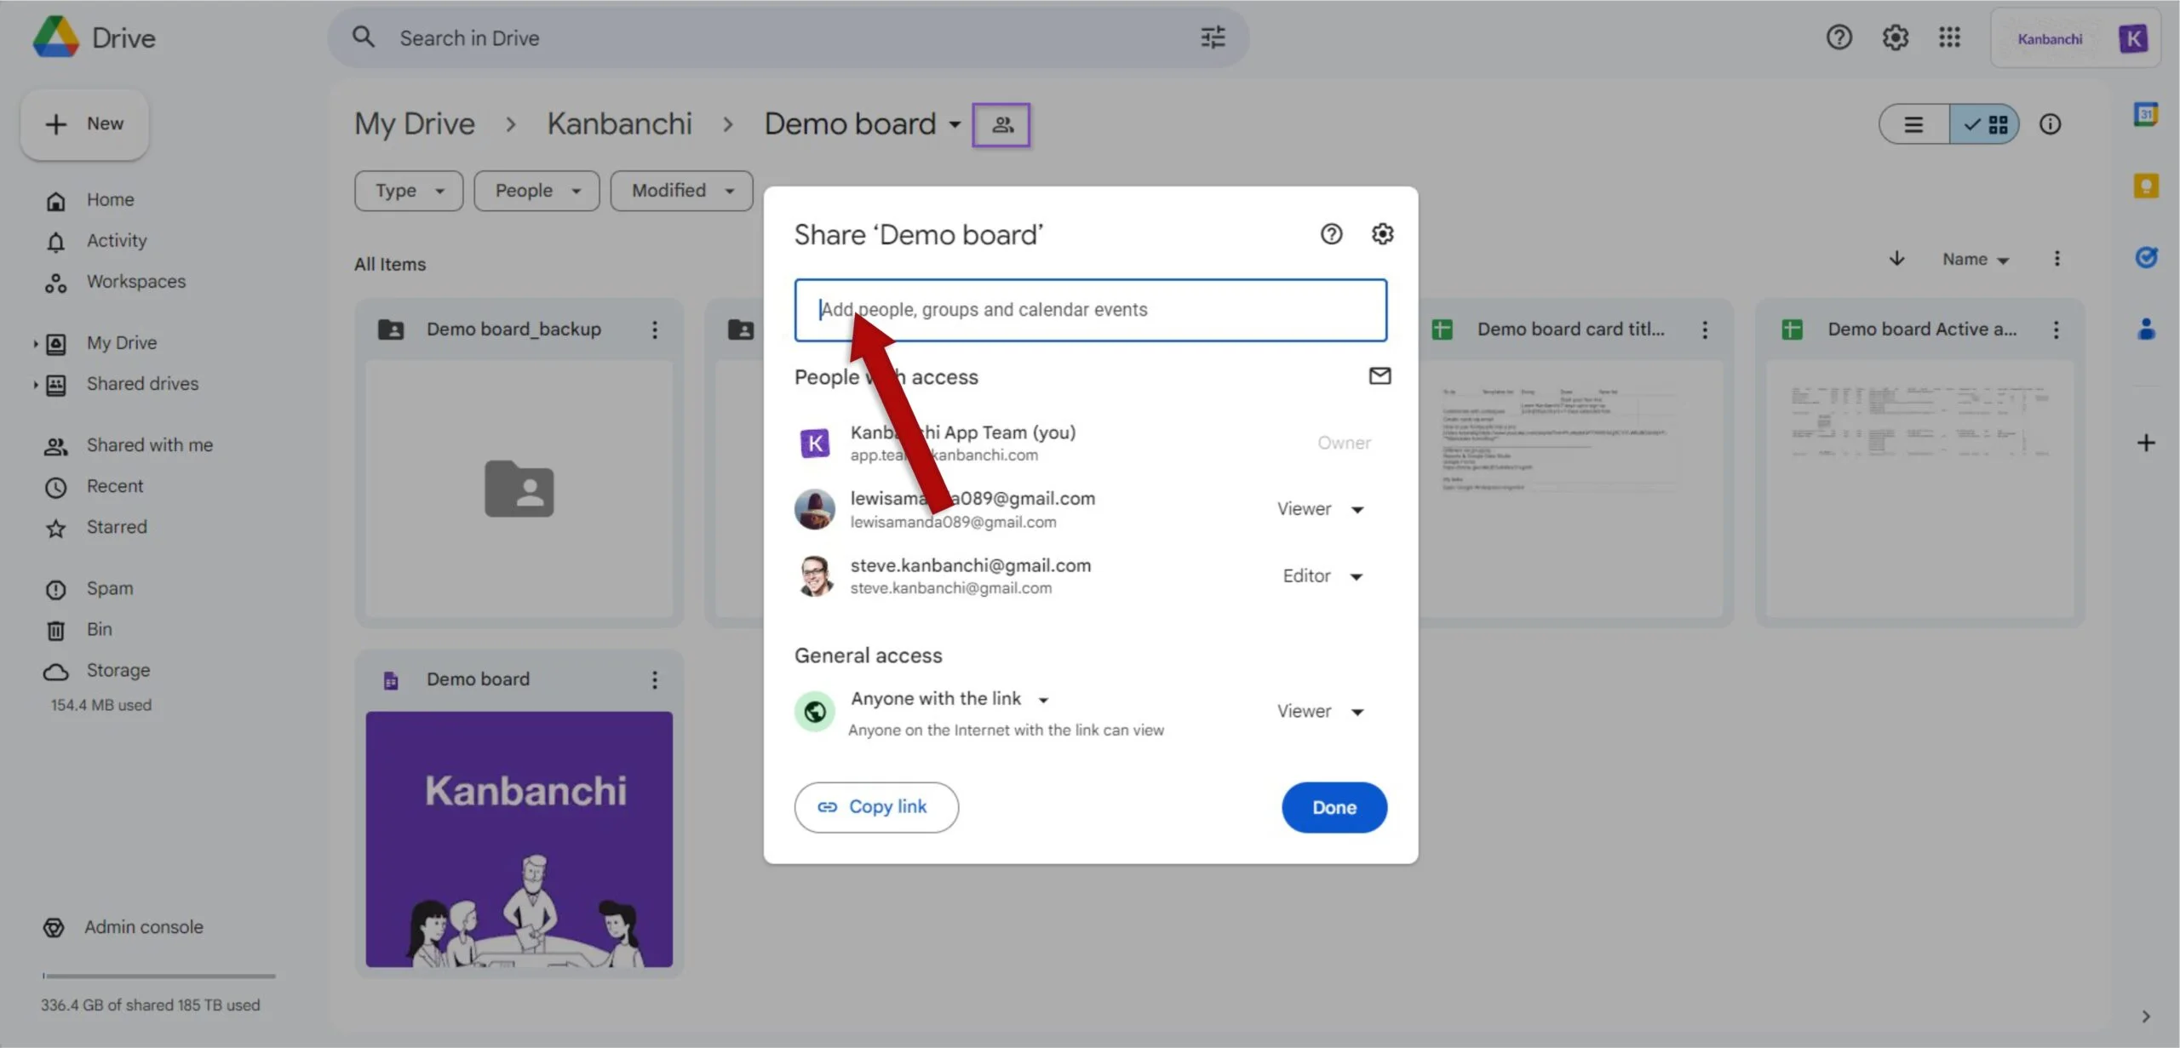Switch to list layout view
The image size is (2180, 1048).
1913,125
